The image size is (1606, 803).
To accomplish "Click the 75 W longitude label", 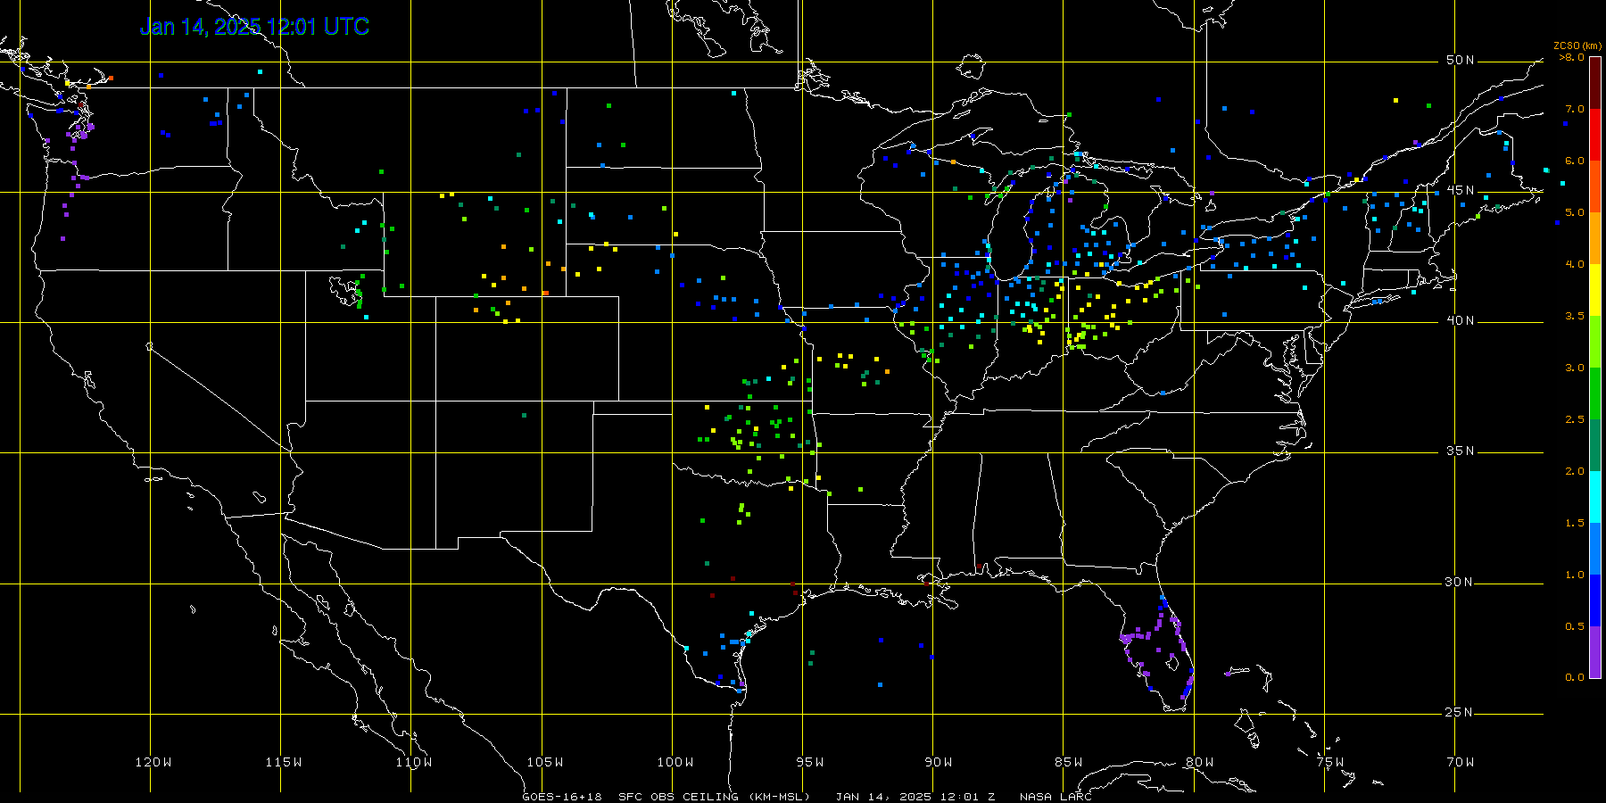I will [1330, 763].
